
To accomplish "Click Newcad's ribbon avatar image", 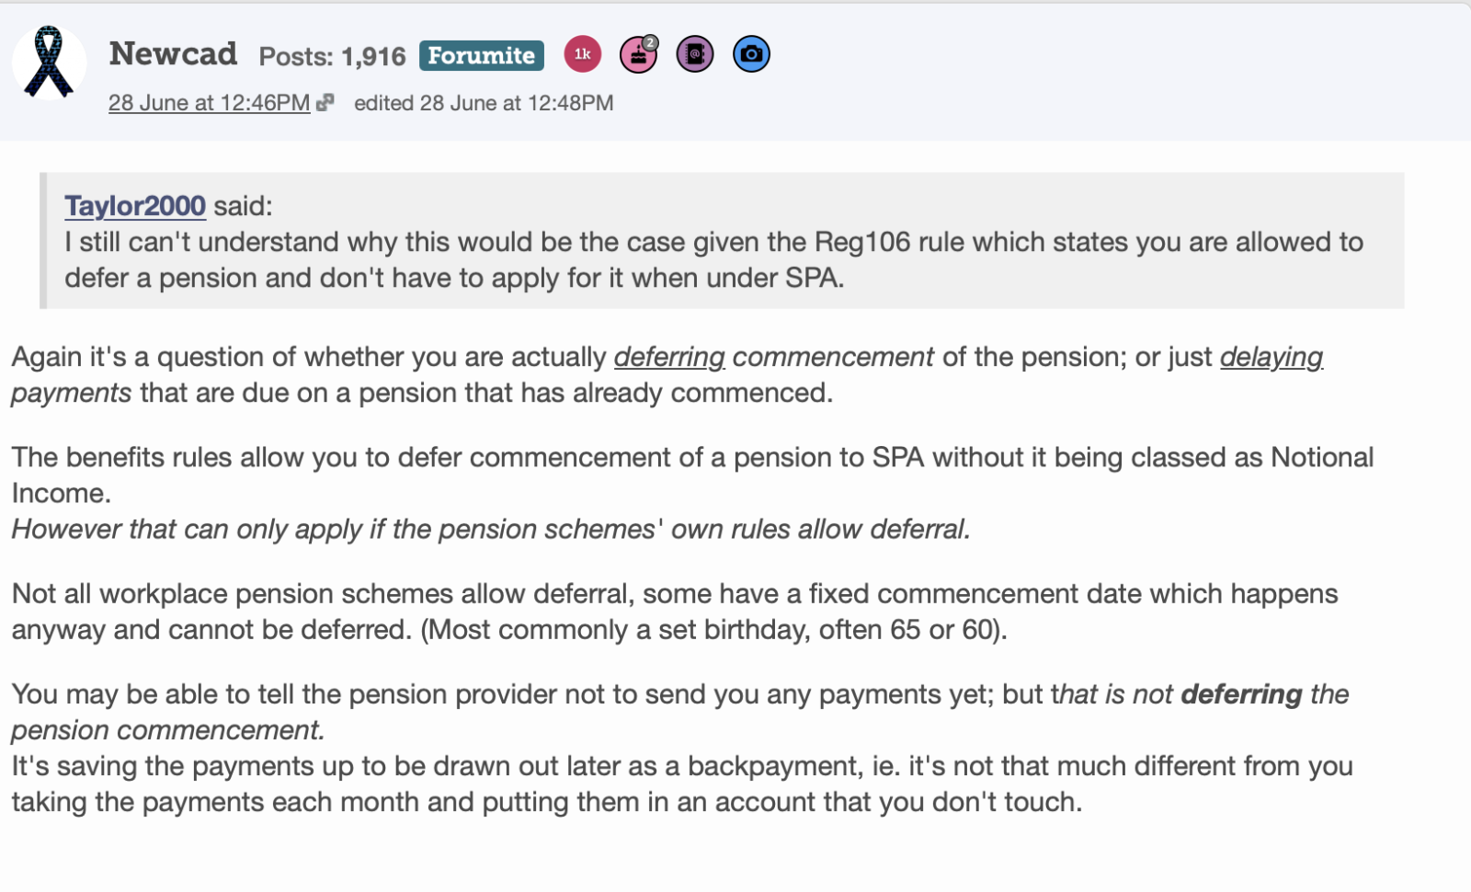I will point(49,62).
